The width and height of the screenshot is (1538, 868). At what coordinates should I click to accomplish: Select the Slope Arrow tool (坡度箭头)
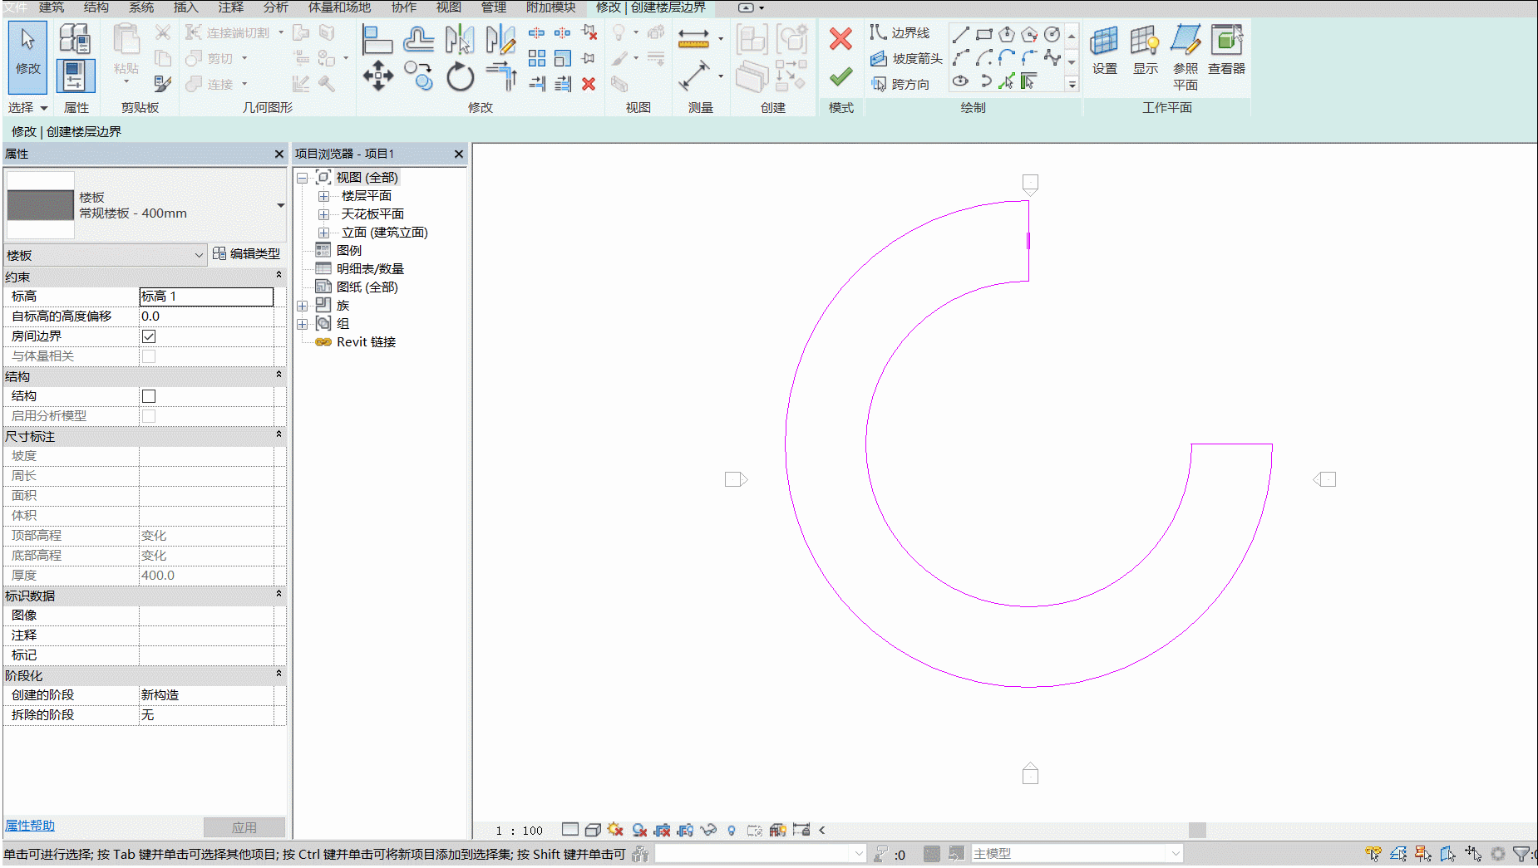point(906,58)
